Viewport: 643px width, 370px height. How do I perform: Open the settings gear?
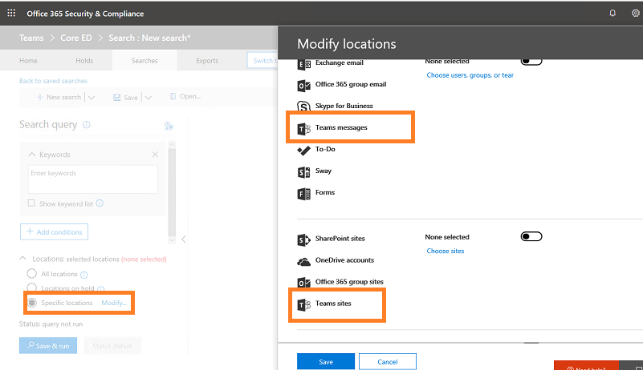[635, 13]
